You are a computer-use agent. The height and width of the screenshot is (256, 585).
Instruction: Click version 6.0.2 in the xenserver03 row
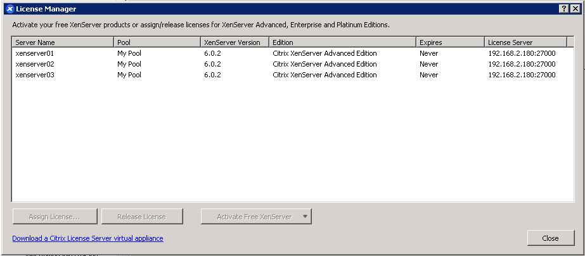212,75
